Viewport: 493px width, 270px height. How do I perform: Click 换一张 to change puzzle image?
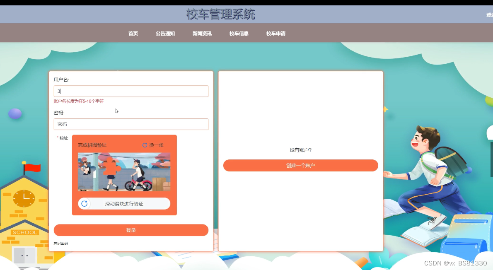156,145
